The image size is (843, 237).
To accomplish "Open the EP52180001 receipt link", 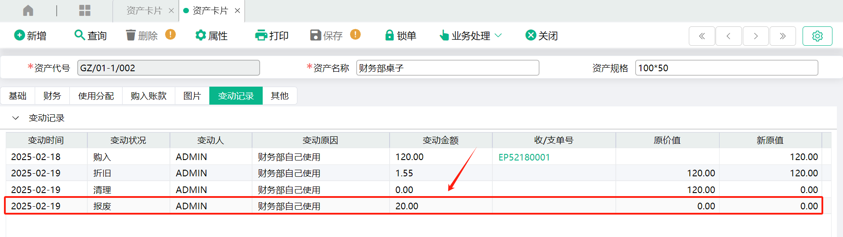I will point(524,157).
